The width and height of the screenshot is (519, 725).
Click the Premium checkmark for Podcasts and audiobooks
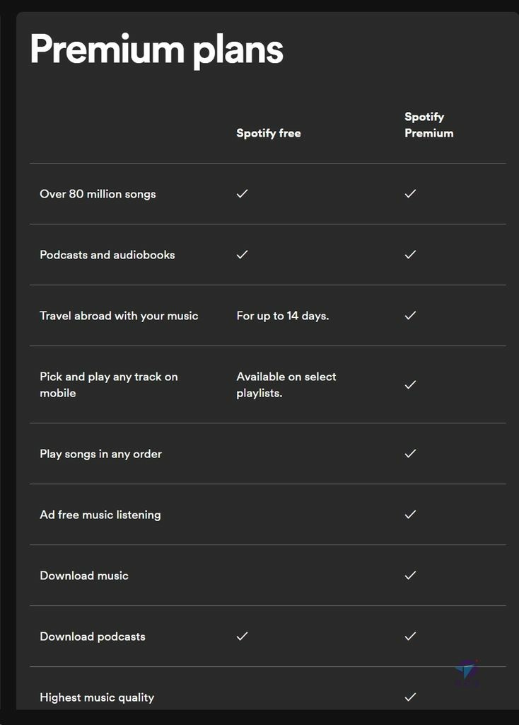pos(410,254)
